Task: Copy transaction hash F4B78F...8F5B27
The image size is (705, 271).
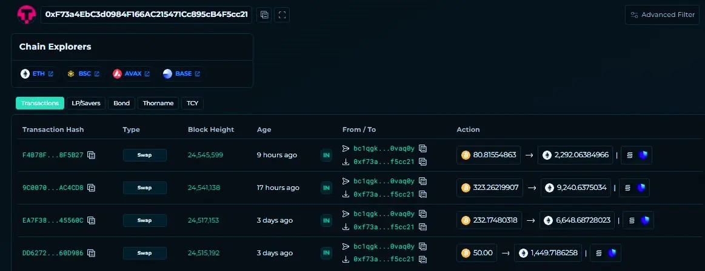Action: coord(92,155)
